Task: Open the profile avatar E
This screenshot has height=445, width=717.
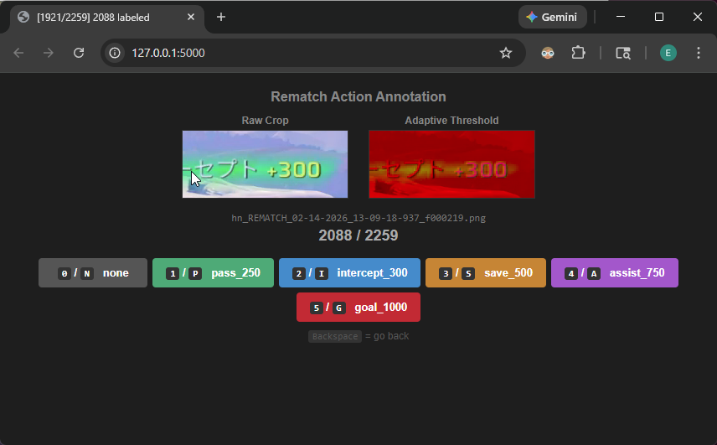Action: pos(668,53)
